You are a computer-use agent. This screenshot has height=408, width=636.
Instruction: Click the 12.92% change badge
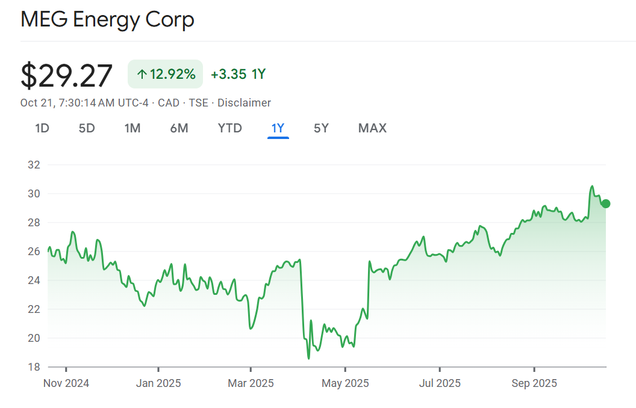[166, 75]
